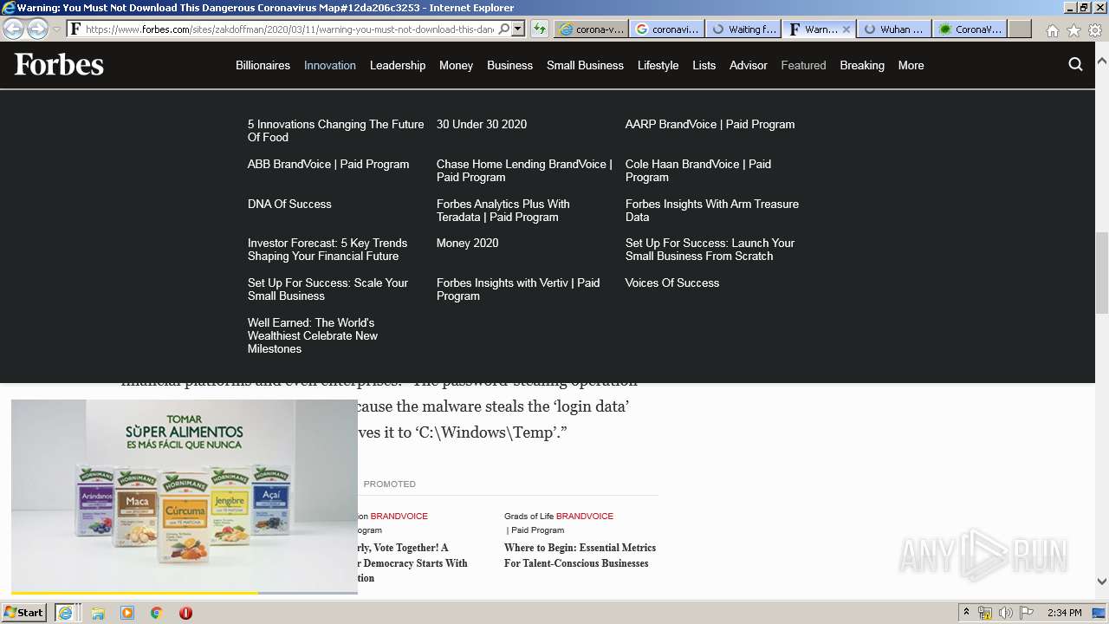This screenshot has width=1109, height=624.
Task: Open a new blank tab
Action: click(1020, 29)
